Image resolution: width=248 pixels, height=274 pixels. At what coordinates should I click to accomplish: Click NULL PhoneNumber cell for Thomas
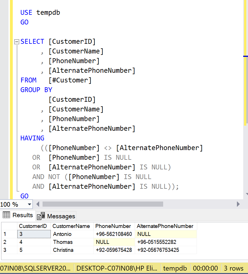[102, 242]
